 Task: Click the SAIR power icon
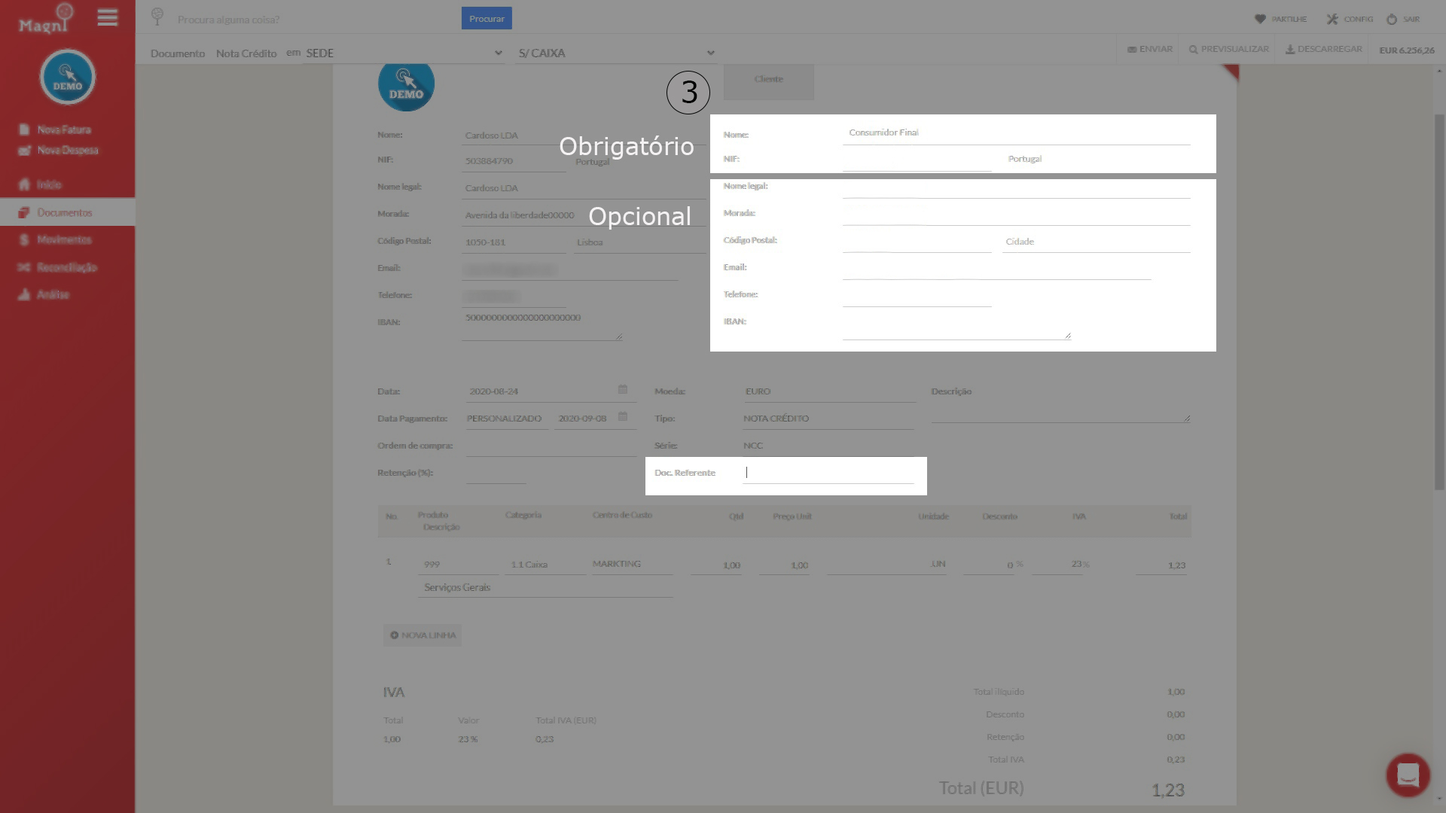1392,19
